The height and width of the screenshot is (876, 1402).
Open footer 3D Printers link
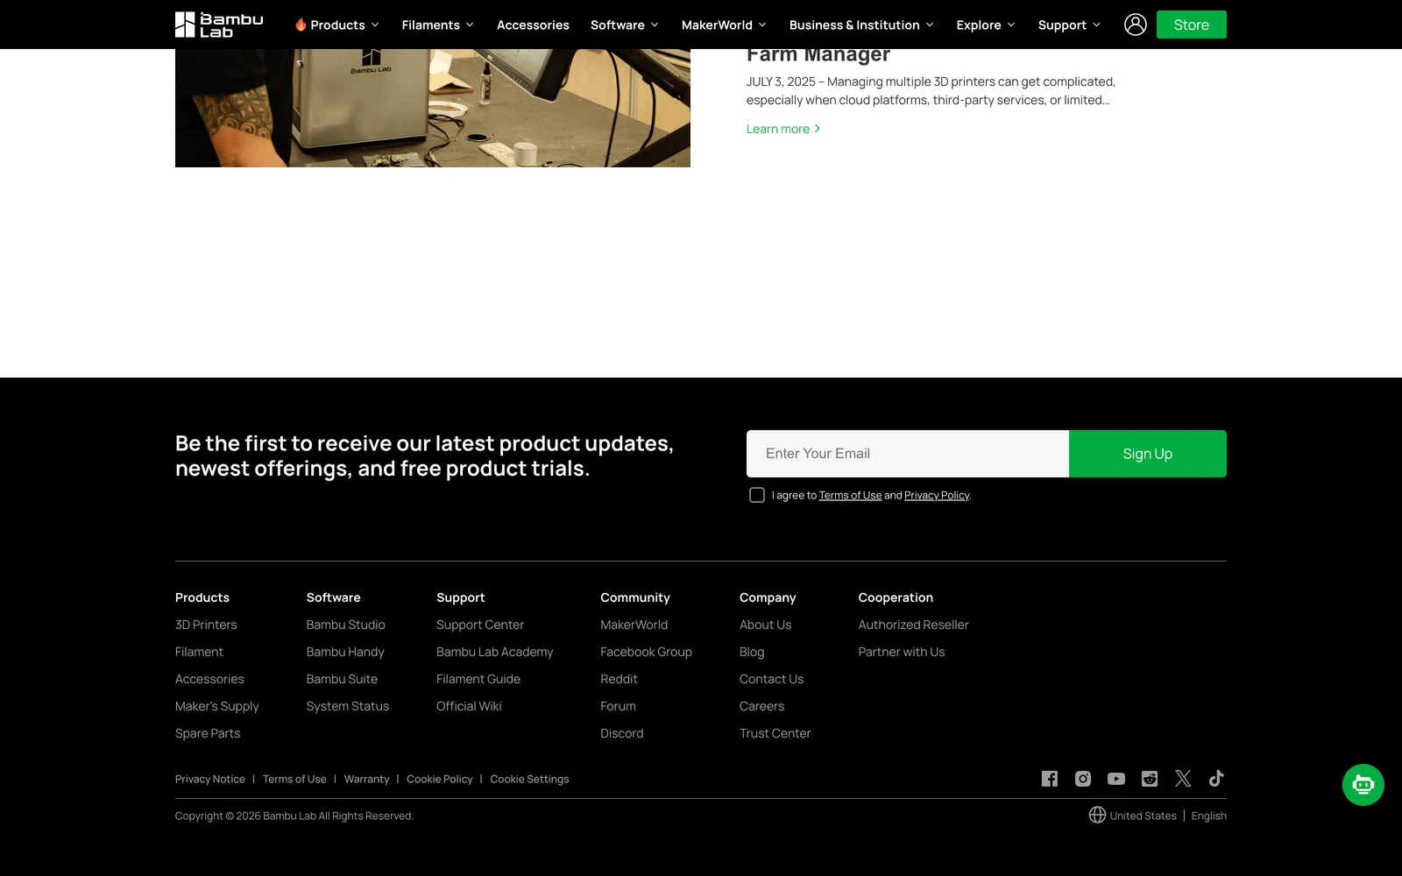click(206, 625)
